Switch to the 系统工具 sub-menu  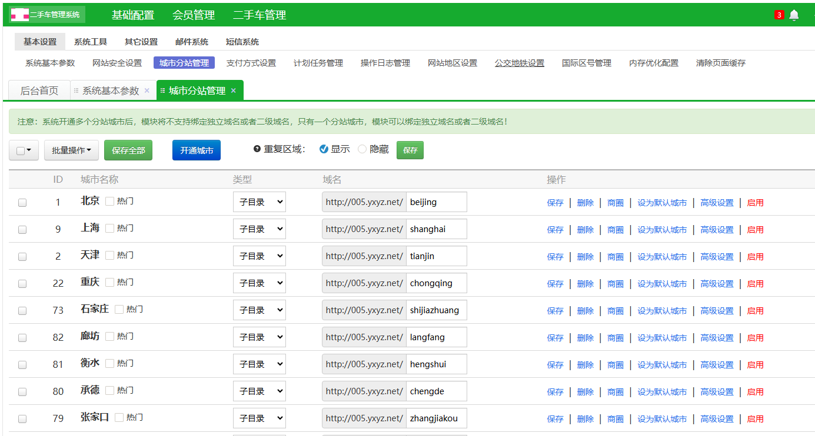(x=91, y=42)
